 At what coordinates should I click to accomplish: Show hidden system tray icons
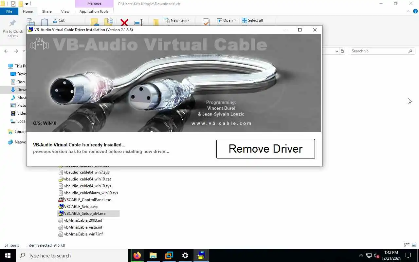click(x=361, y=255)
